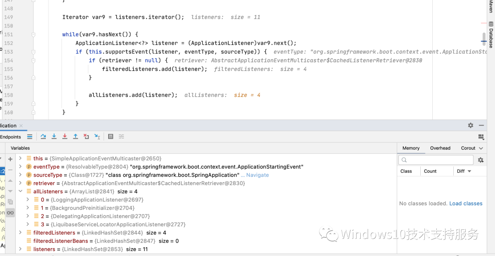Select the Endpoints tab
This screenshot has height=256, width=495.
tap(11, 137)
